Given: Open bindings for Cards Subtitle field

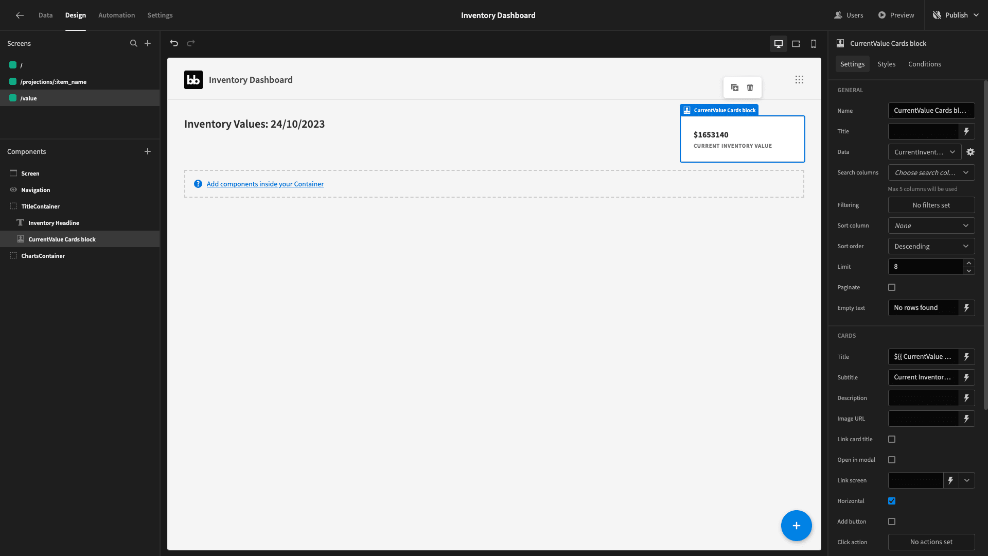Looking at the screenshot, I should click(x=967, y=377).
